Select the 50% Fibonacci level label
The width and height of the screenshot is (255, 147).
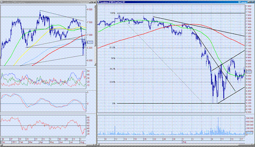[113, 58]
